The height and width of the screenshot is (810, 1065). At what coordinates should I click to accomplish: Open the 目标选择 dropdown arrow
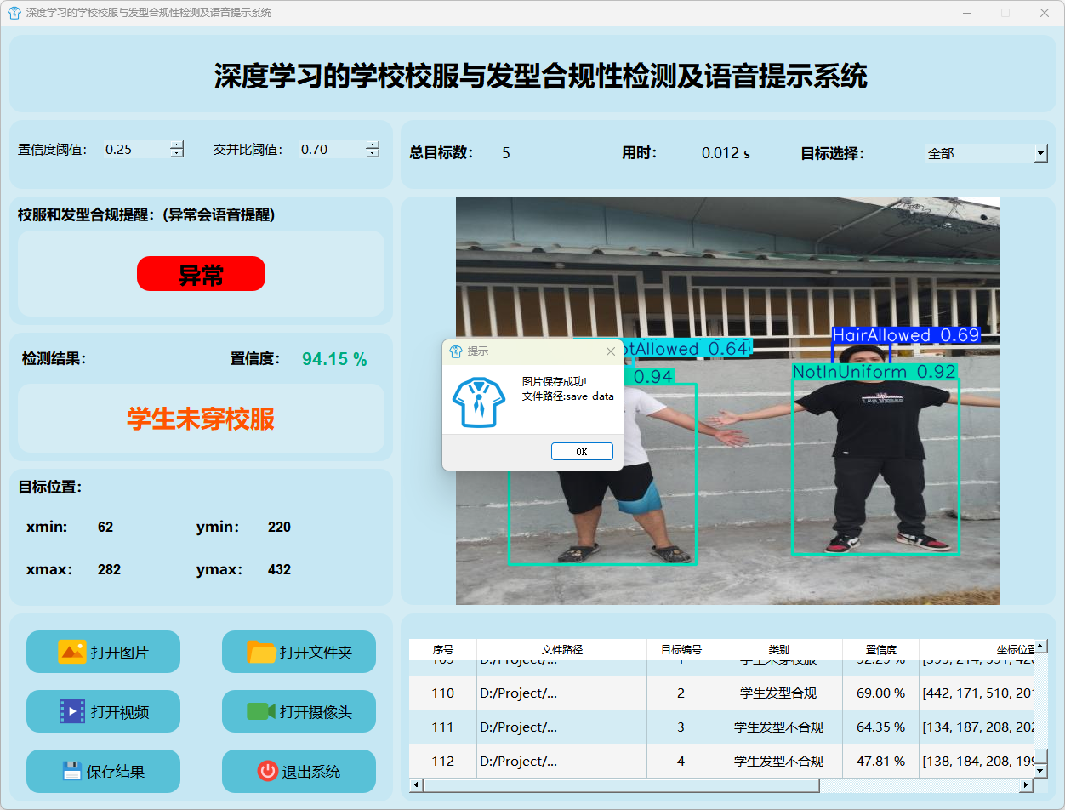[x=1040, y=153]
